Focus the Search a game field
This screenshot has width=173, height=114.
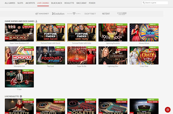(x=155, y=3)
